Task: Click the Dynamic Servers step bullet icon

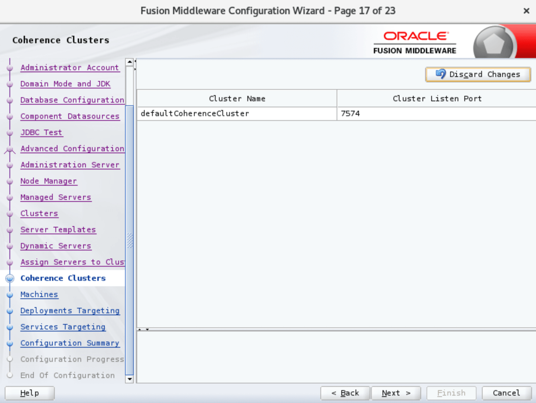Action: pyautogui.click(x=10, y=246)
